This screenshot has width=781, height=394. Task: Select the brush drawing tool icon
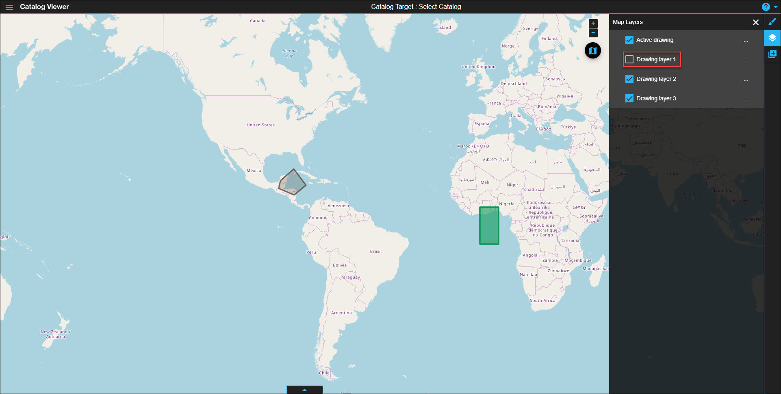click(772, 22)
